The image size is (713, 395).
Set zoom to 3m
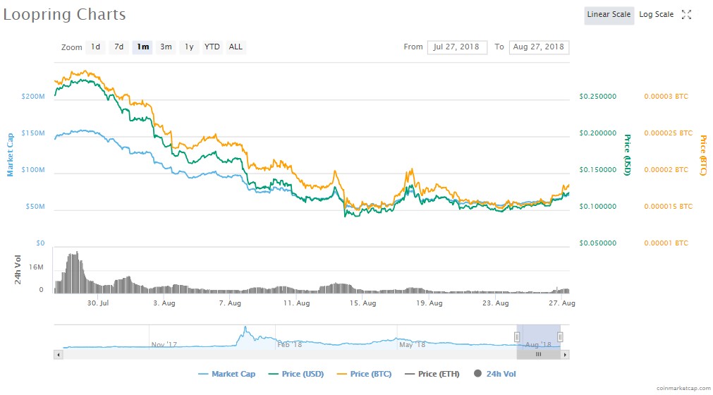coord(166,47)
